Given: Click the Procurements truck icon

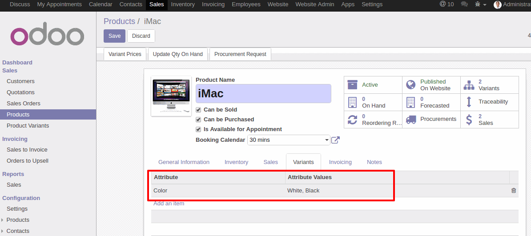Looking at the screenshot, I should pyautogui.click(x=411, y=120).
